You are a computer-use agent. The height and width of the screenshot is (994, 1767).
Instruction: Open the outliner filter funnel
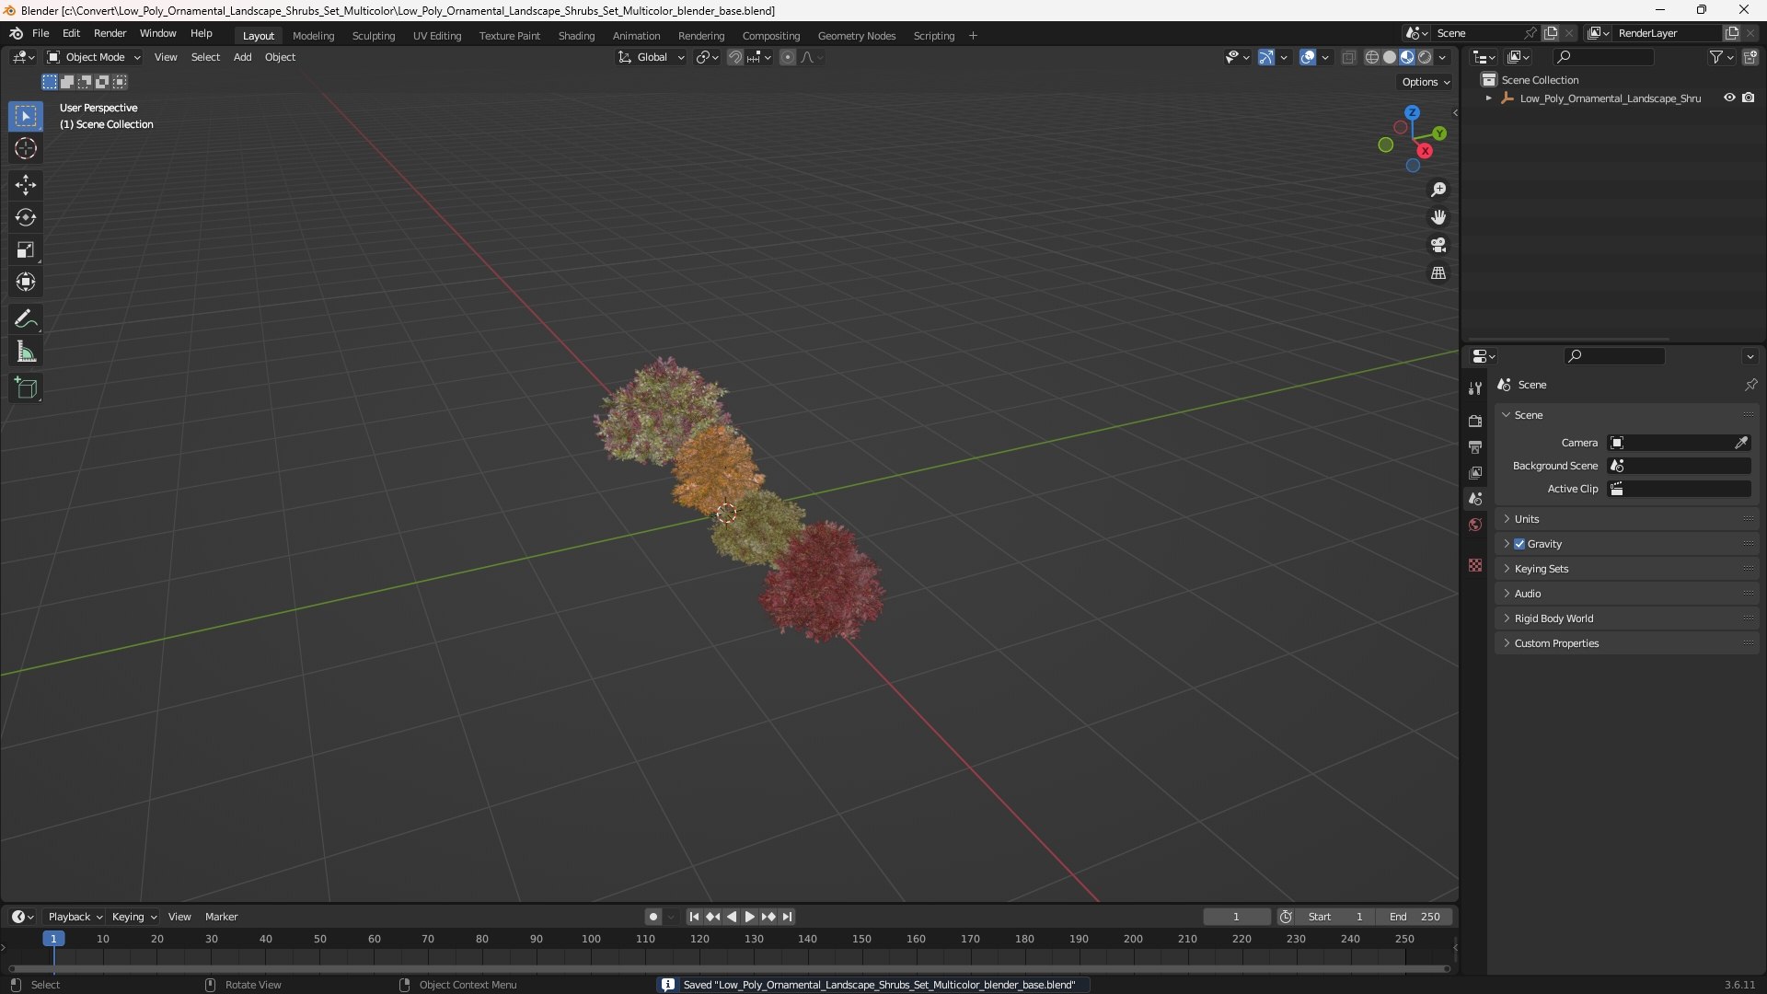point(1716,57)
